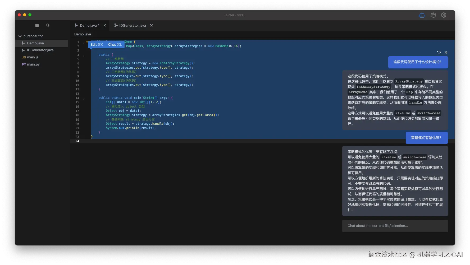
Task: Click the int[] data1 declaration line
Action: [x=134, y=102]
